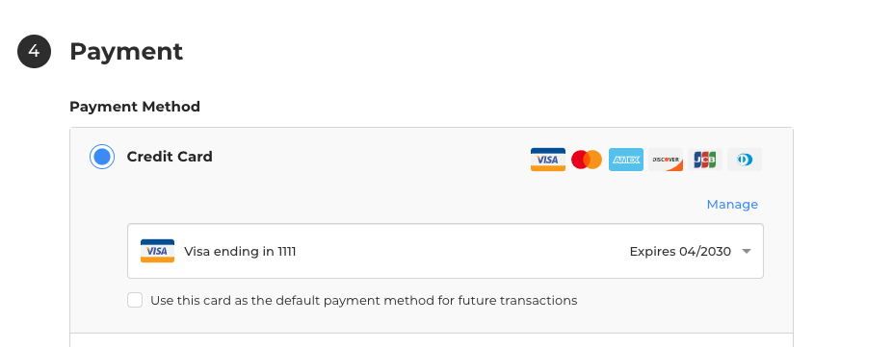The width and height of the screenshot is (893, 347).
Task: Click the Payment section heading
Action: coord(126,52)
